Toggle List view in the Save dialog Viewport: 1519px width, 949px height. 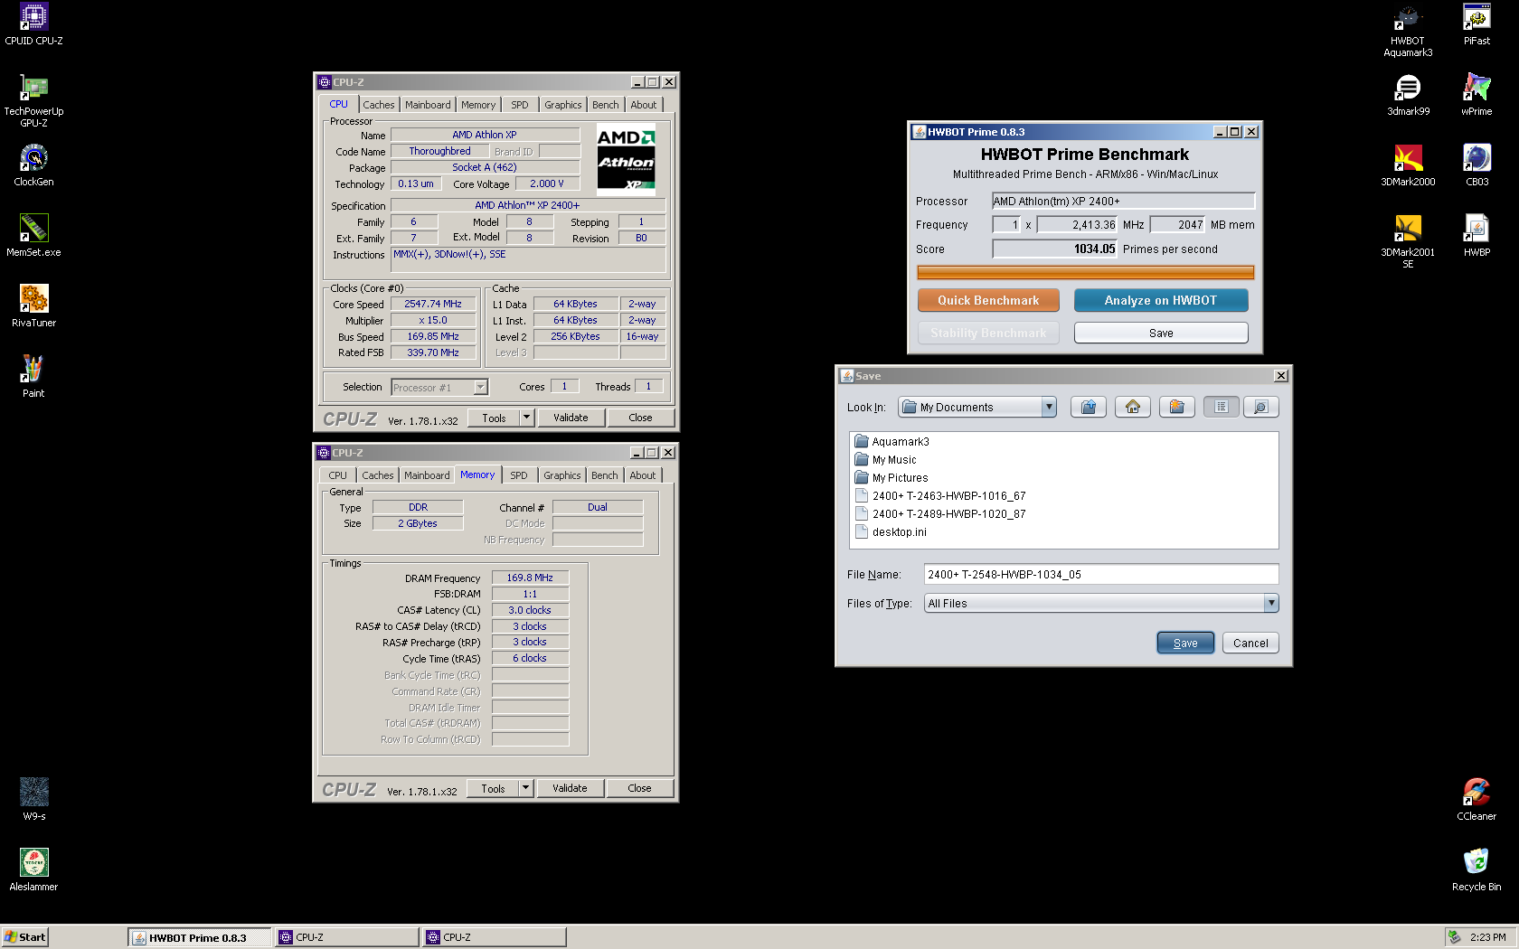click(1221, 408)
